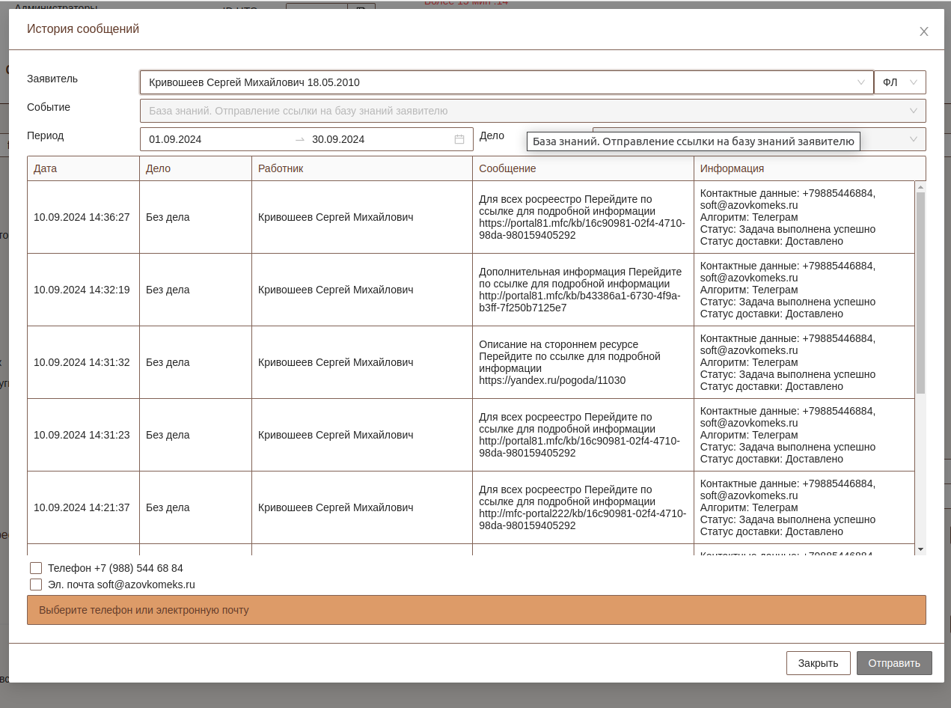Click the Информация column header
Viewport: 951px width, 708px height.
click(732, 168)
